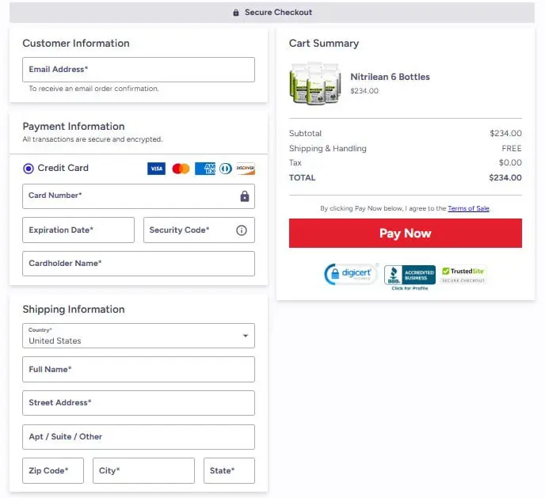Click the Diners Club card icon
Viewport: 545px width, 498px height.
[x=226, y=169]
